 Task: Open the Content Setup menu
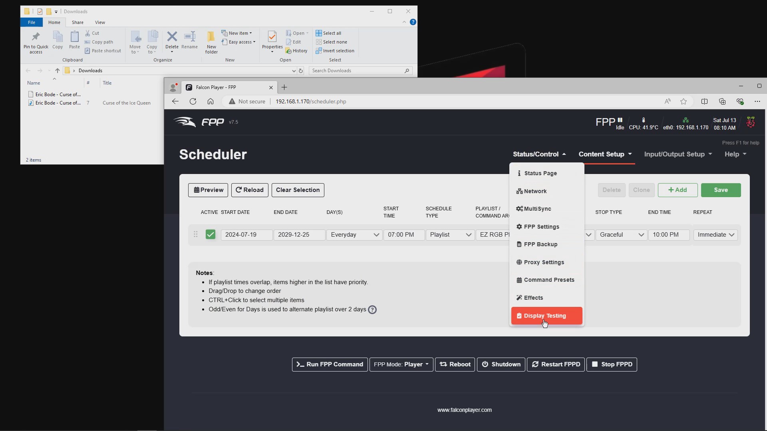pos(605,154)
